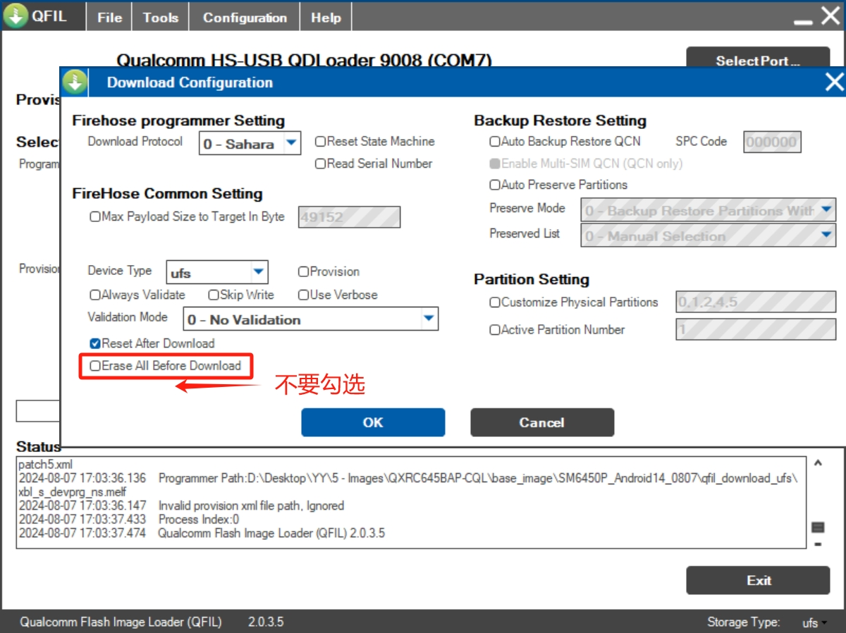
Task: Click the Cancel button
Action: tap(541, 422)
